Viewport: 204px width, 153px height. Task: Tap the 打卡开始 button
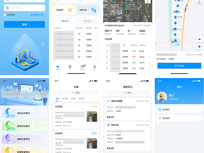point(179,66)
